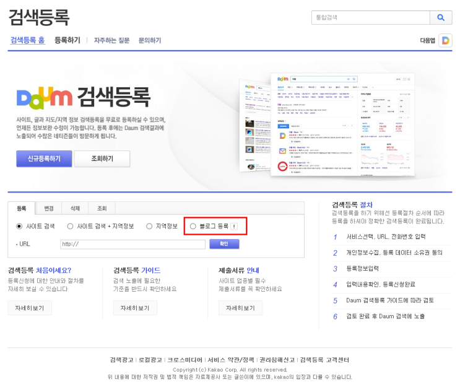
Task: Open 서비스 약관/정책 footer link
Action: coord(231,360)
